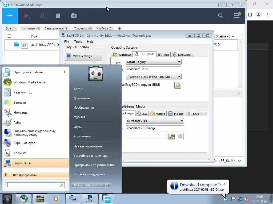
Task: Open the Help menu in EasyBCD
Action: tap(90, 42)
